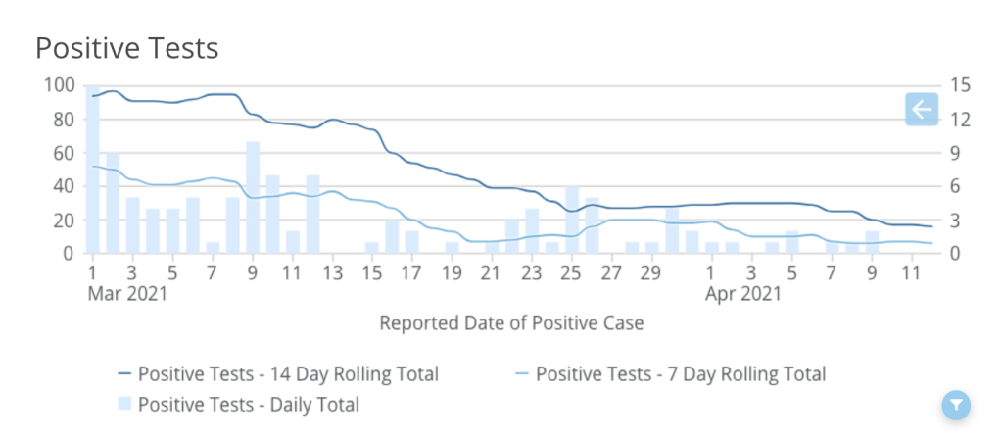Click the 14 Day Rolling Total legend line marker
This screenshot has height=442, width=1002.
point(124,374)
